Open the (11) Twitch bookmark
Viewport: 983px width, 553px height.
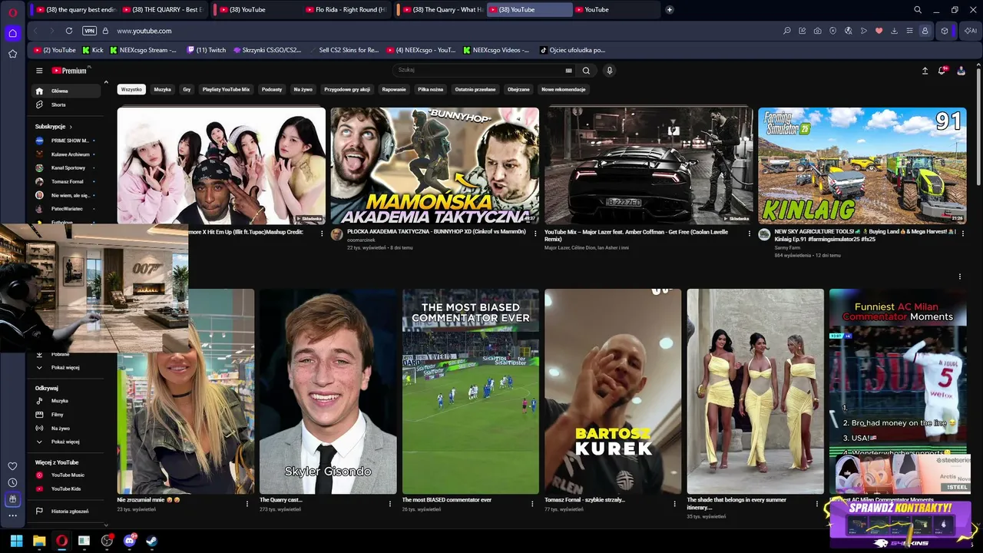207,50
